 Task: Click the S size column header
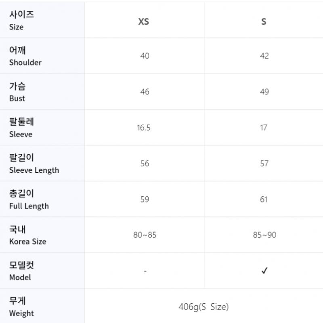(264, 21)
